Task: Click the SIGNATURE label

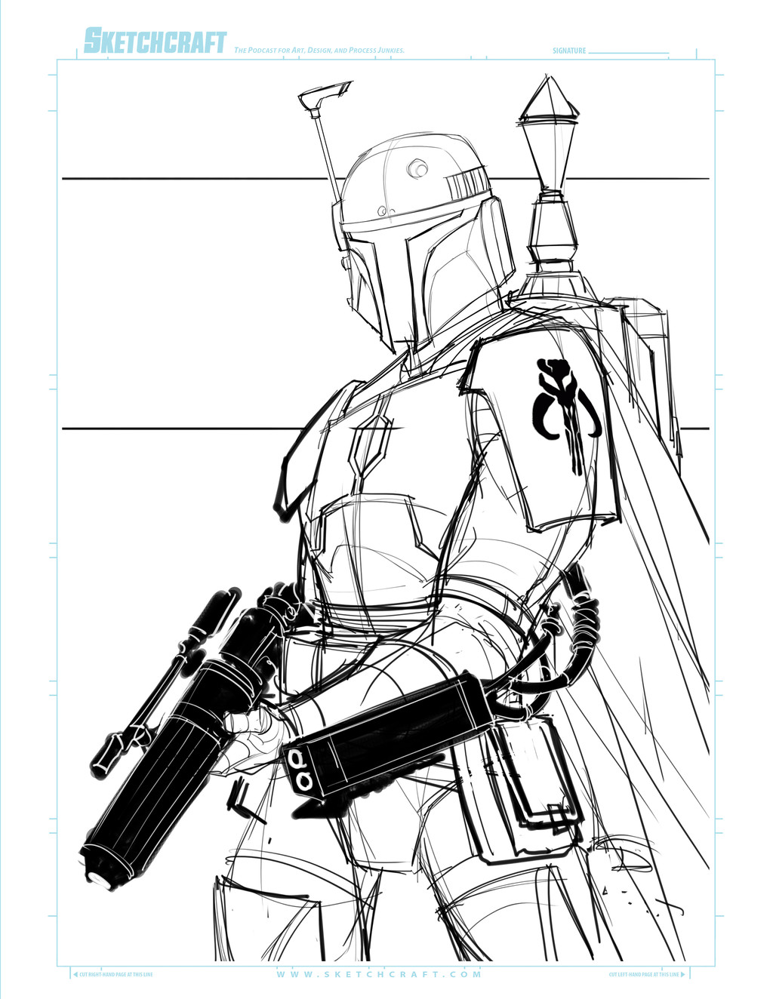Action: coord(569,51)
